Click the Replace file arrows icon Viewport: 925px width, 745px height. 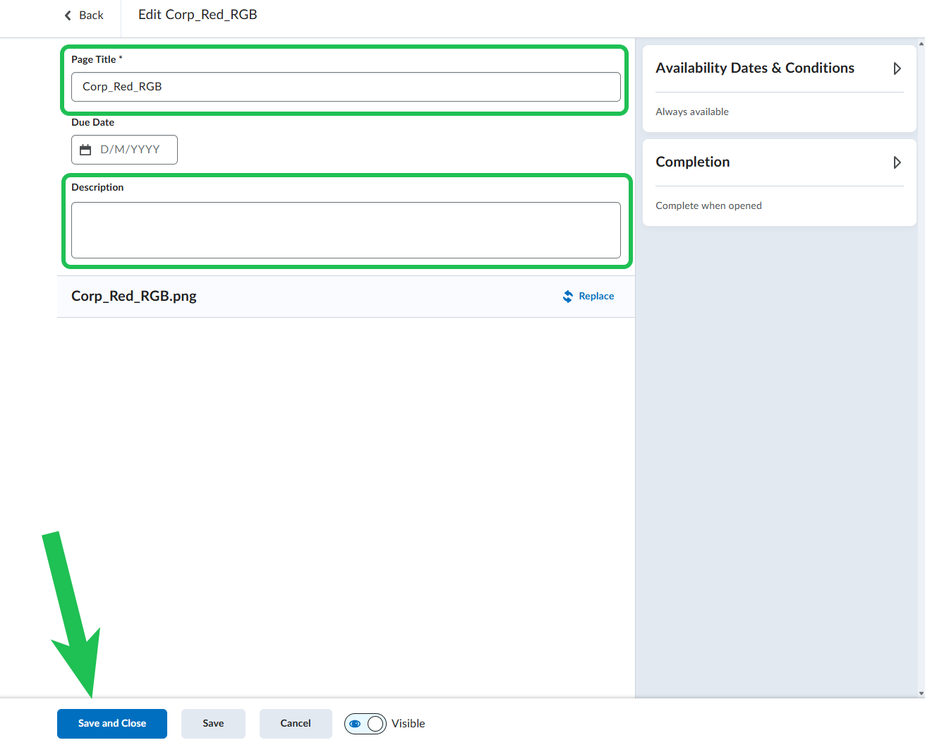[x=567, y=297]
